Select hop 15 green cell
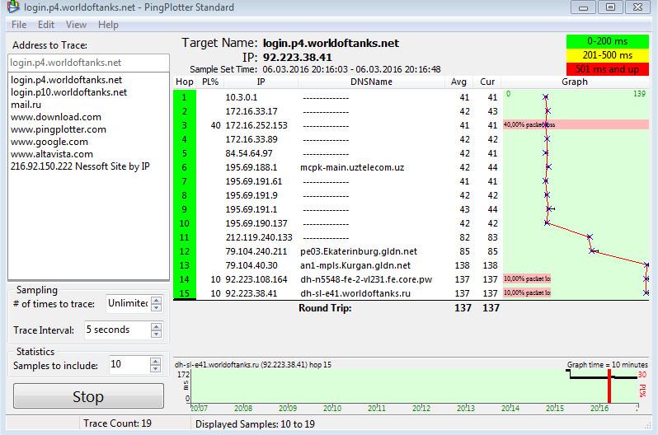Image resolution: width=658 pixels, height=435 pixels. (184, 293)
